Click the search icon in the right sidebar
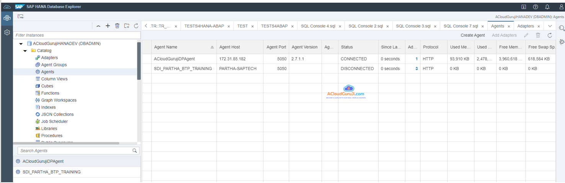The height and width of the screenshot is (183, 565). tap(562, 28)
